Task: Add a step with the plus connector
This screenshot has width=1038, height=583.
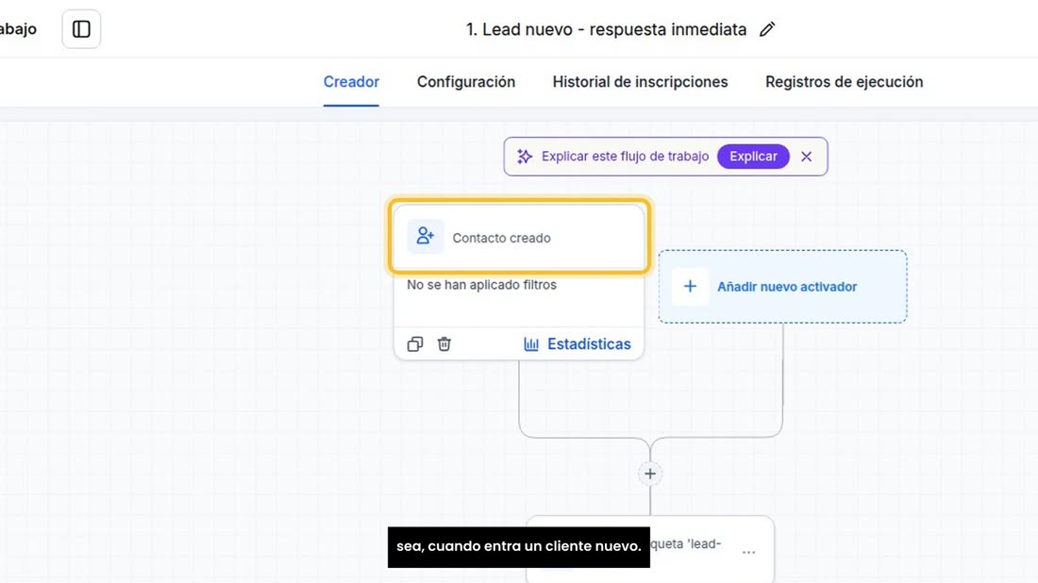Action: [650, 474]
